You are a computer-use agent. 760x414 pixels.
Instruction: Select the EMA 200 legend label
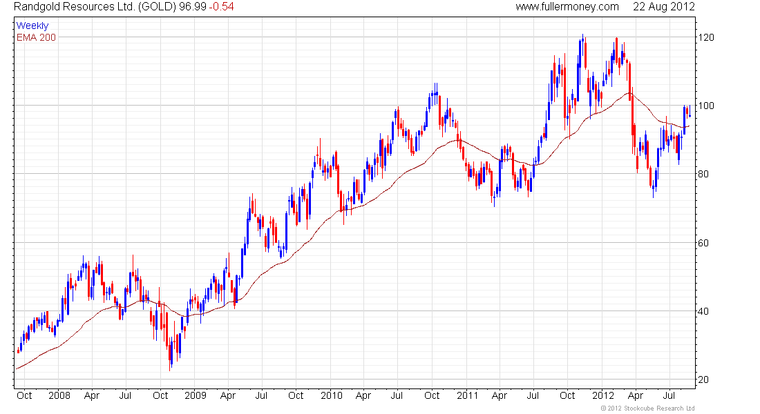point(36,37)
